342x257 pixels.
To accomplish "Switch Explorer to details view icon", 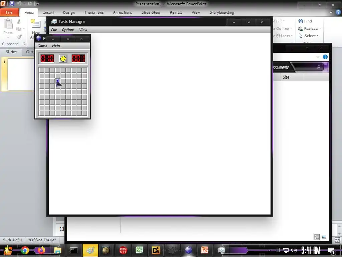I will click(x=317, y=237).
